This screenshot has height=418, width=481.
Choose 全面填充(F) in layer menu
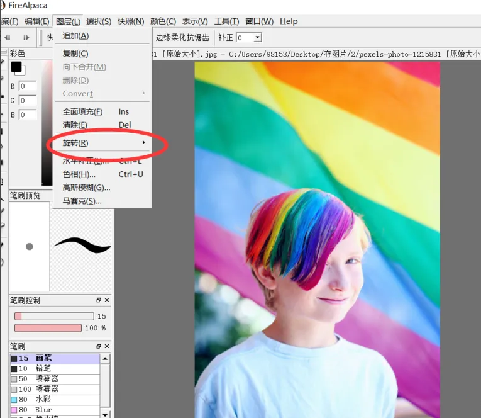tap(102, 111)
